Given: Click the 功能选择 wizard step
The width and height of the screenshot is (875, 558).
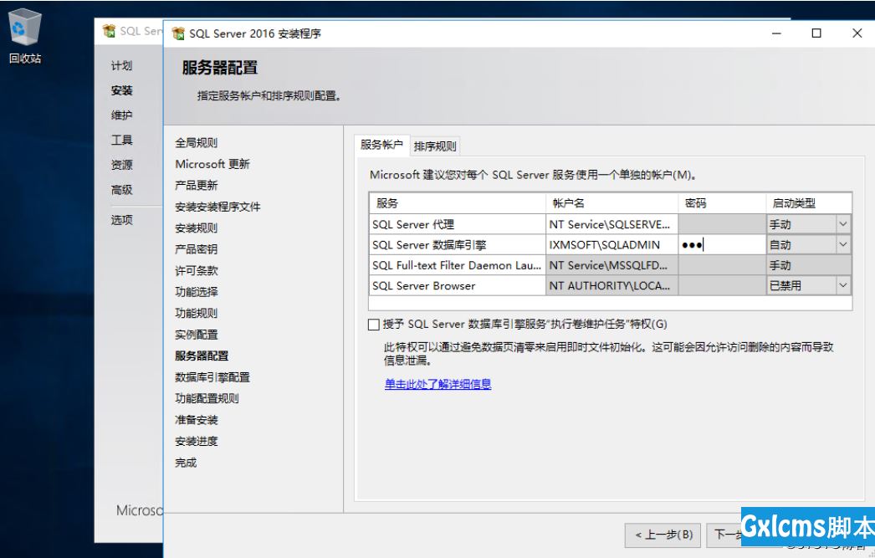Looking at the screenshot, I should 196,292.
